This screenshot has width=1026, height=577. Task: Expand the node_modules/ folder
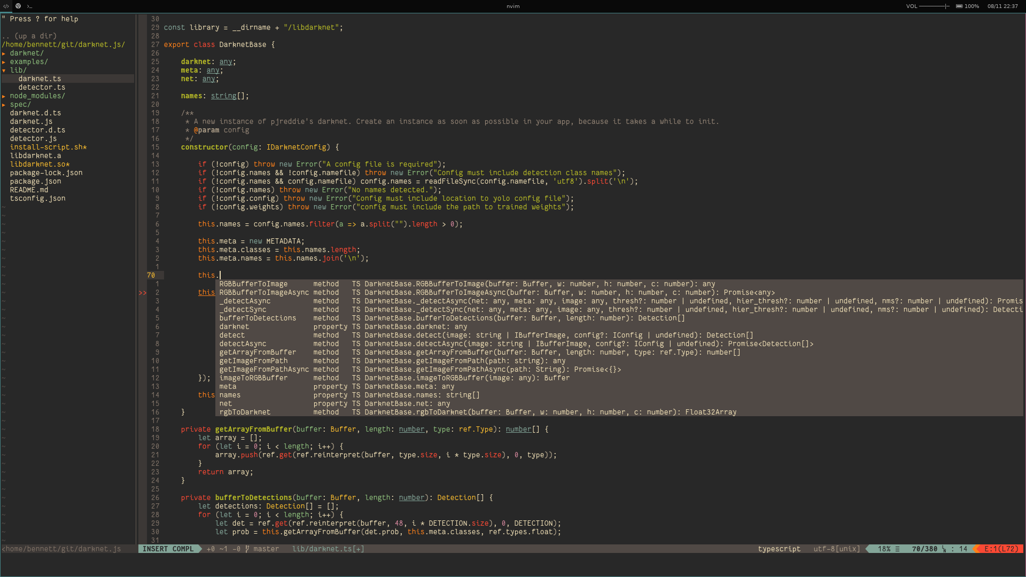(34, 96)
